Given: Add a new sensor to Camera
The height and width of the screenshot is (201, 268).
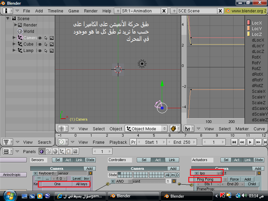Looking at the screenshot, I should [89, 169].
